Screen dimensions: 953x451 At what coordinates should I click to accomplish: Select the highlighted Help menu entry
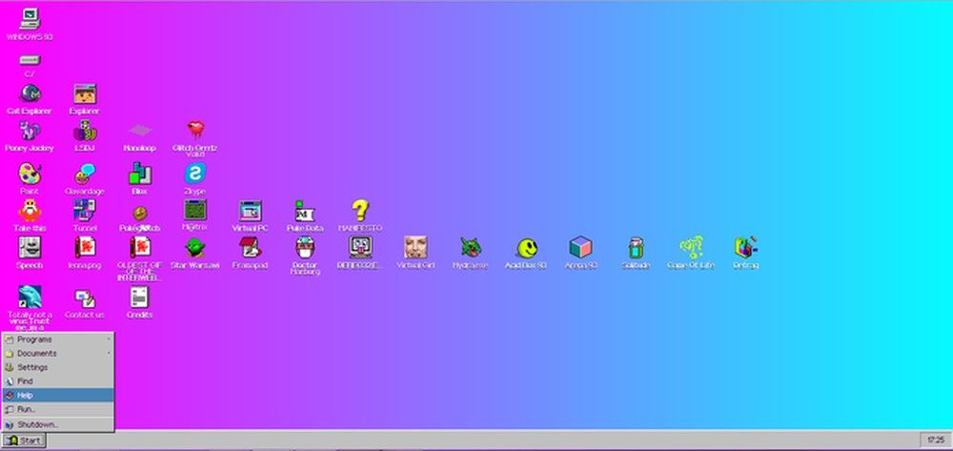pos(58,396)
